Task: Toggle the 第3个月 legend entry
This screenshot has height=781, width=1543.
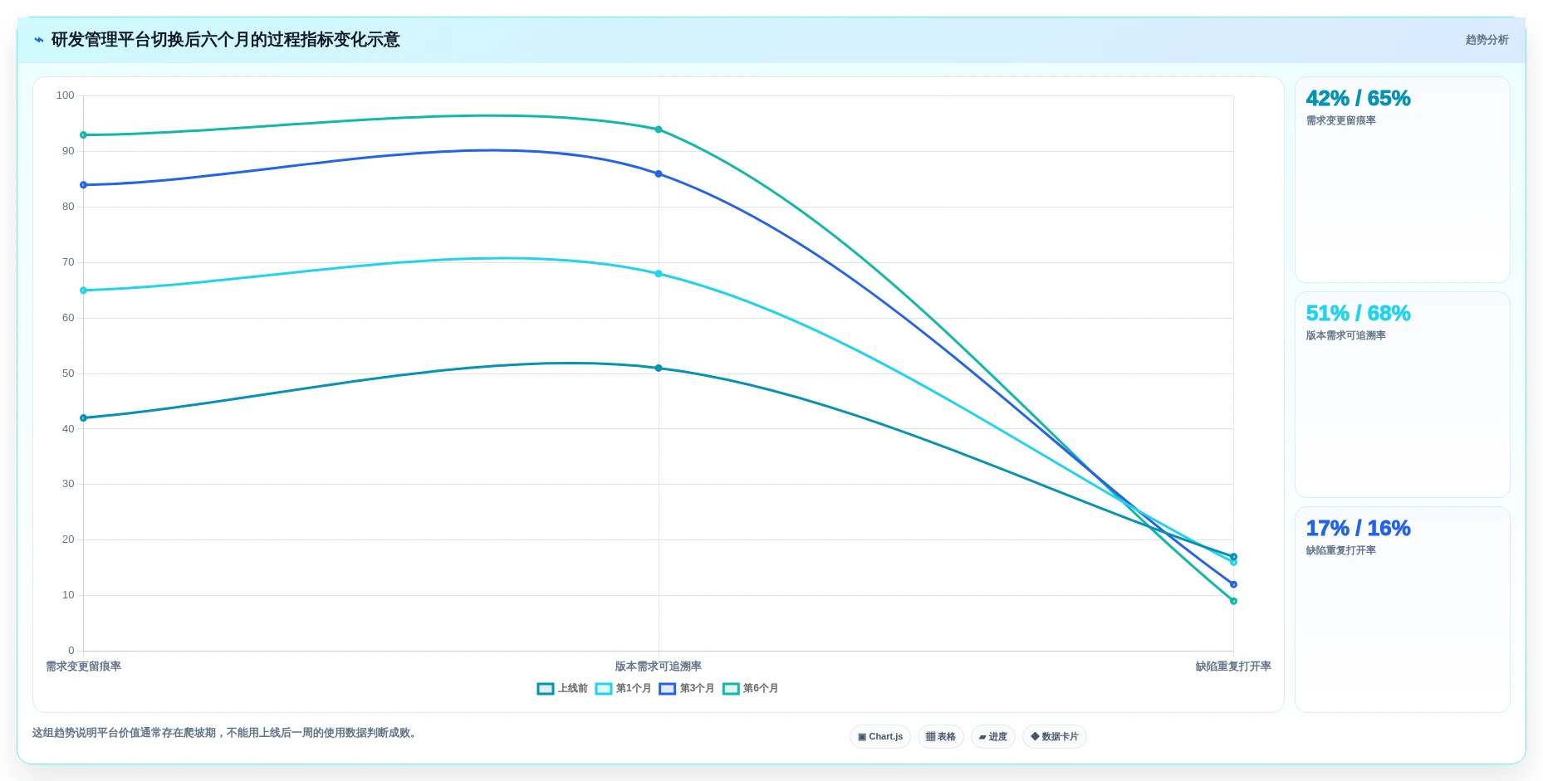Action: pyautogui.click(x=687, y=688)
